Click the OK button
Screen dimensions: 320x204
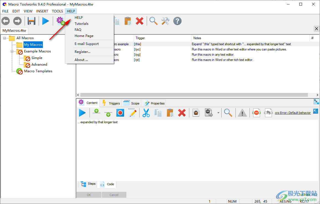[89, 195]
